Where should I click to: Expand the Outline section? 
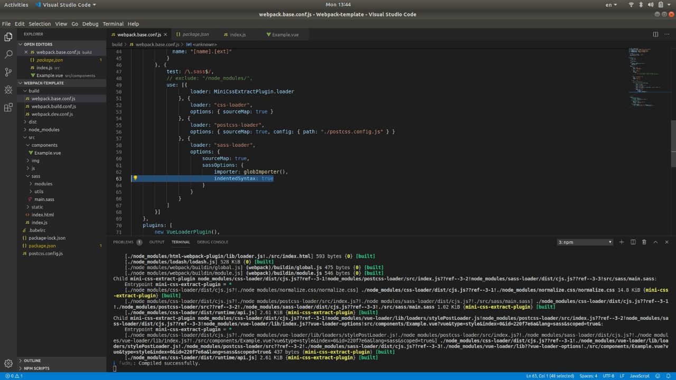click(x=32, y=360)
